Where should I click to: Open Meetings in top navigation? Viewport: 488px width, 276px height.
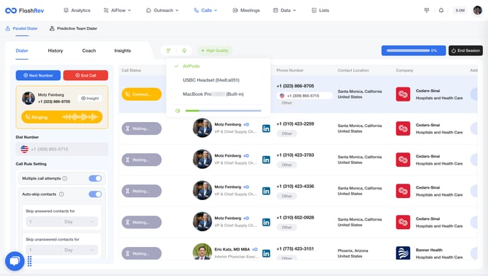[x=246, y=10]
